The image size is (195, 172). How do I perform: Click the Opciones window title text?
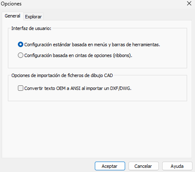(11, 4)
